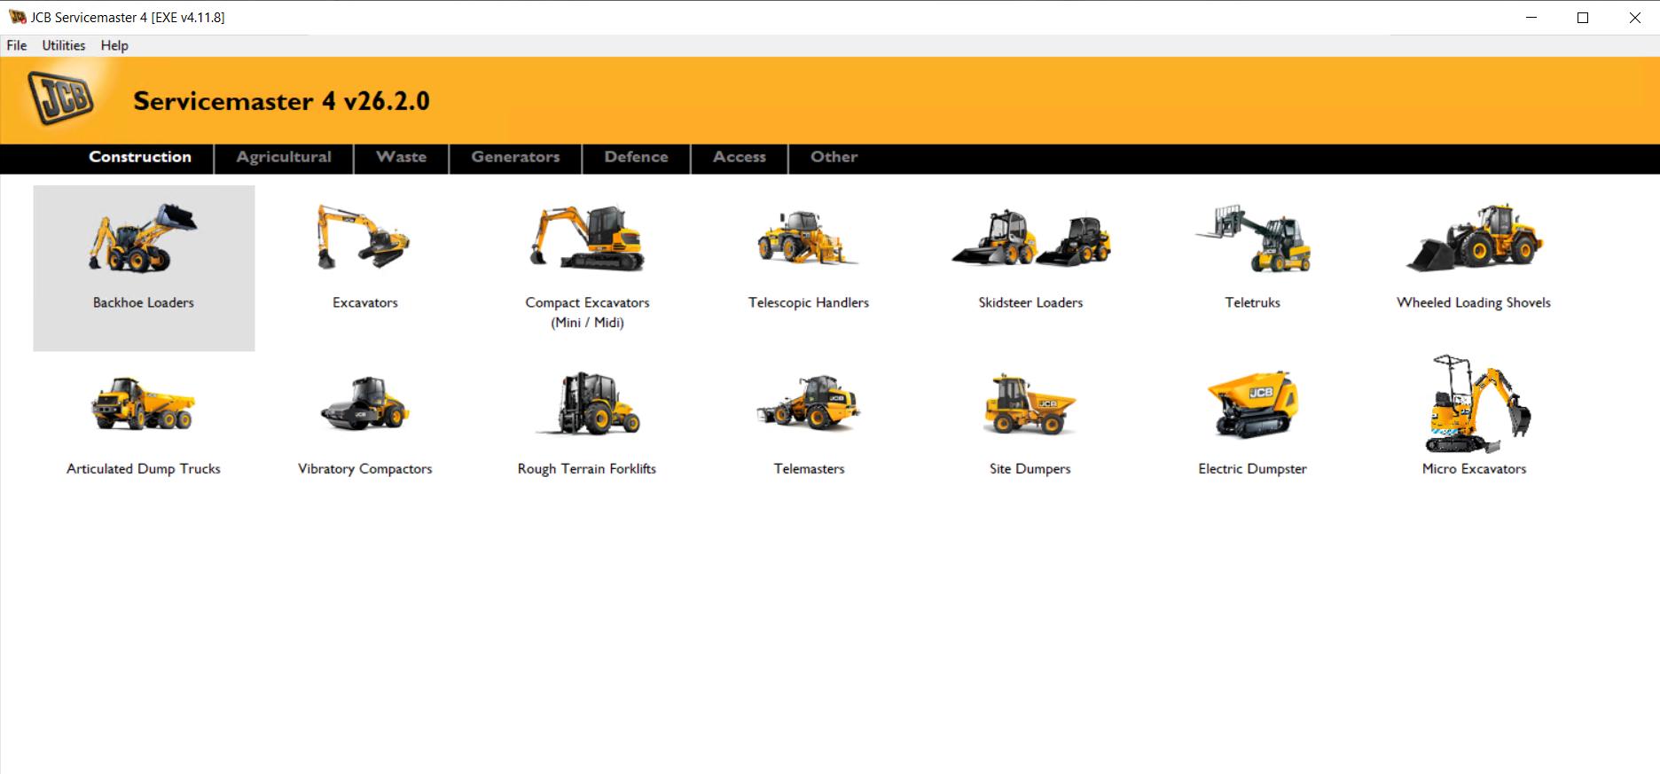Switch to the Construction tab

(140, 157)
